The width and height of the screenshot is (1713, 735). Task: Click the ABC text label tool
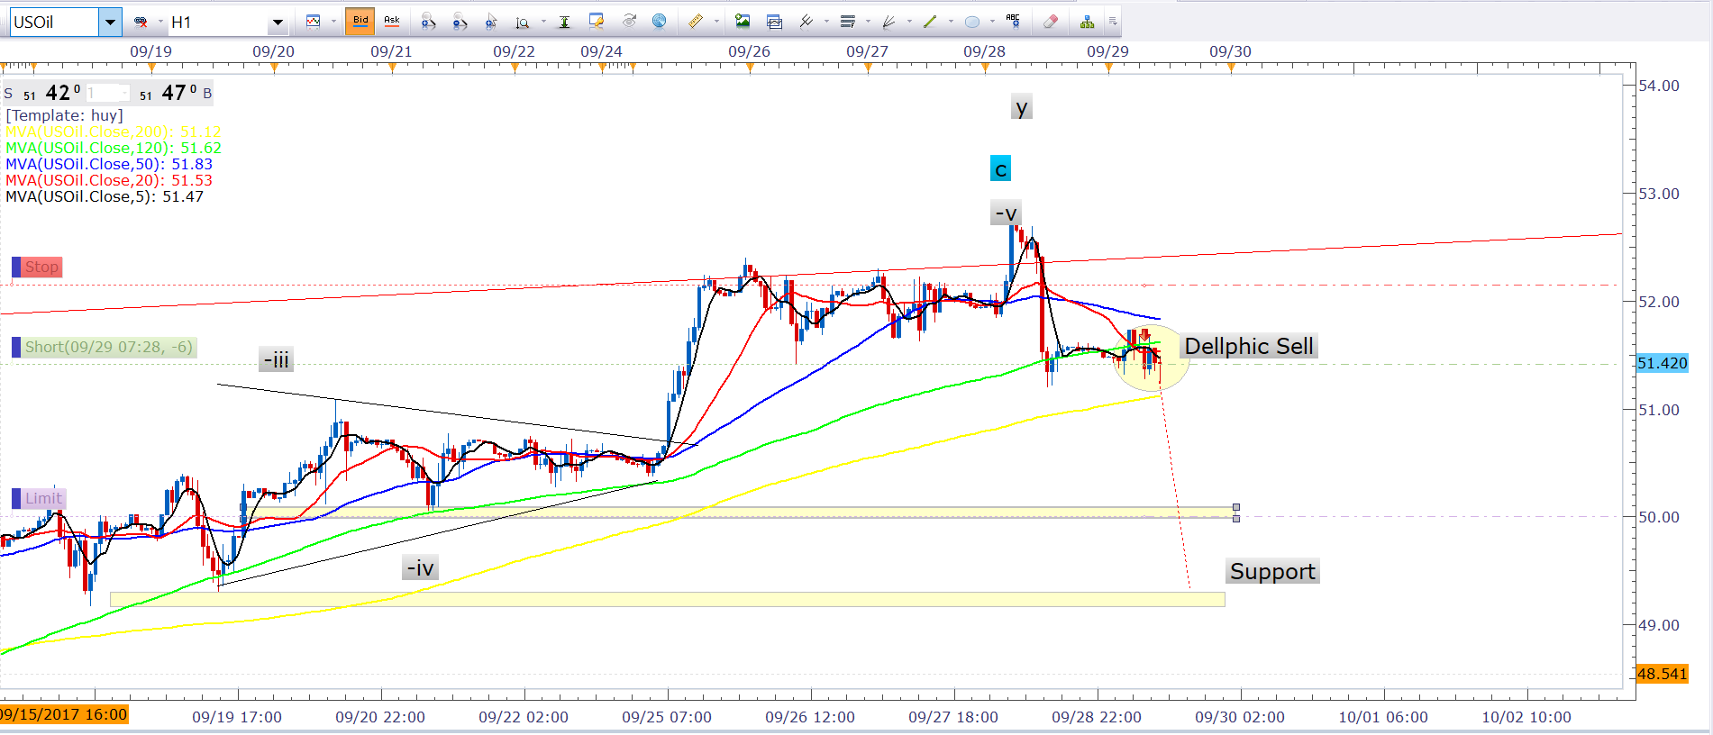pyautogui.click(x=1013, y=21)
